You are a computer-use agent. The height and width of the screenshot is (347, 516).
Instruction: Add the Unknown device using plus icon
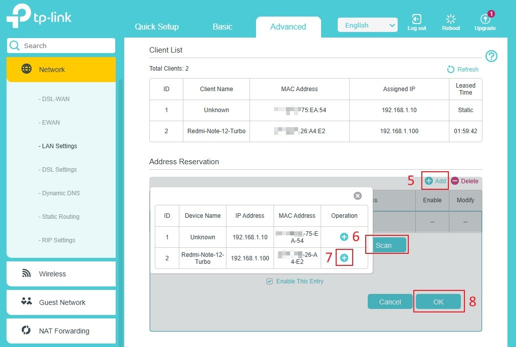(x=344, y=237)
